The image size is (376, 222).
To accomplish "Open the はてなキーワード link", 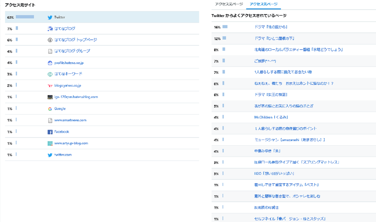I will tap(68, 74).
